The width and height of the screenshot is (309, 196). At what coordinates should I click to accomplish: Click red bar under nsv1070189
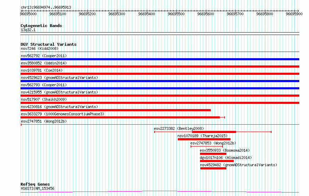204,139
